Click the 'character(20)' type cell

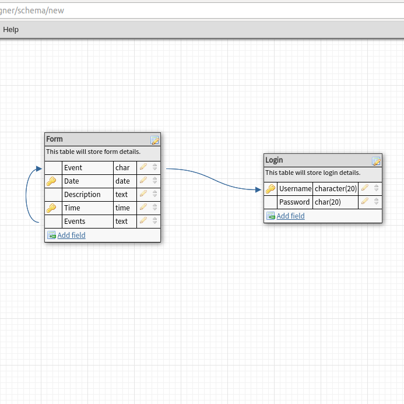click(335, 189)
